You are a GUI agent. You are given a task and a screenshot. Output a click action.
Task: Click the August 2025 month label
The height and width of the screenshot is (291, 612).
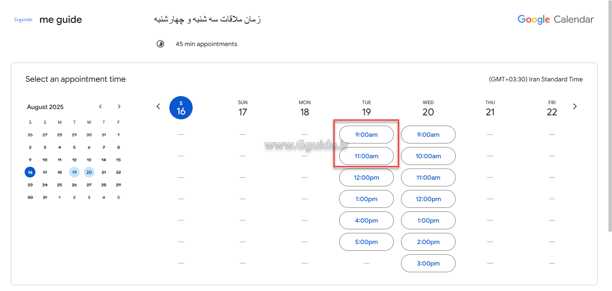45,107
